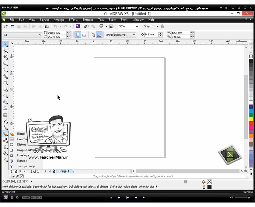255x207 pixels.
Task: Expand the A4 page size dropdown
Action: coord(40,35)
